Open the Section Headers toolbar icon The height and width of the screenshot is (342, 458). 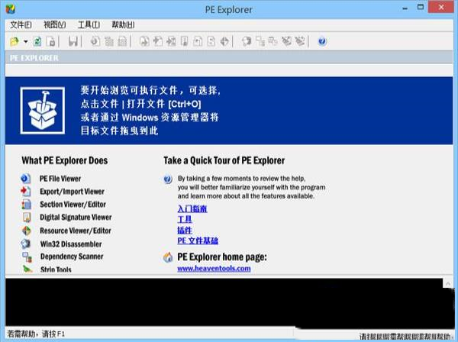[x=122, y=41]
